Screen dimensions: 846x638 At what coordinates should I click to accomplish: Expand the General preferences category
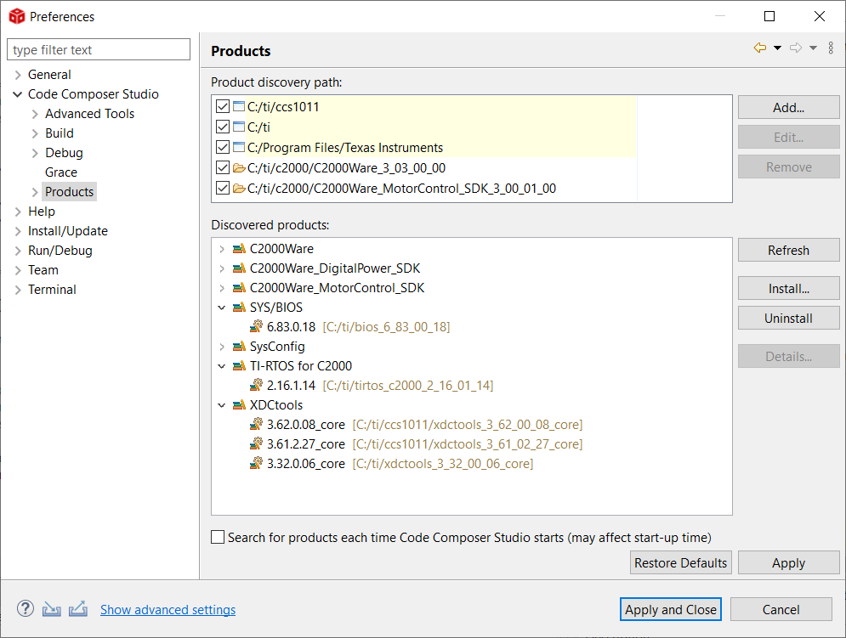[x=18, y=75]
